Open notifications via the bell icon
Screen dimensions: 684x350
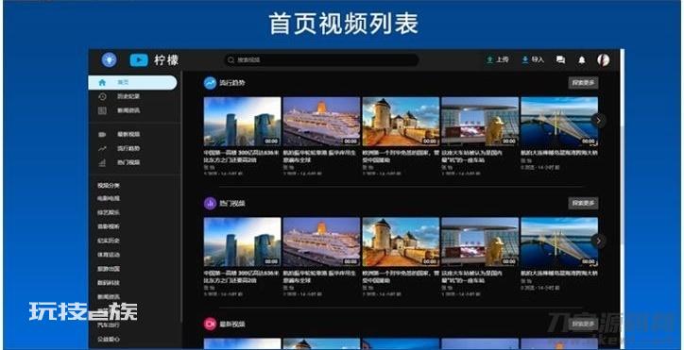(582, 60)
